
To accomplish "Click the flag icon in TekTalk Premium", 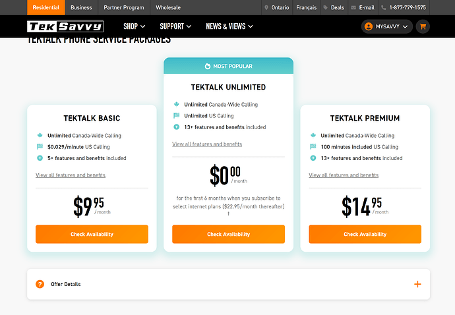I will [x=313, y=146].
